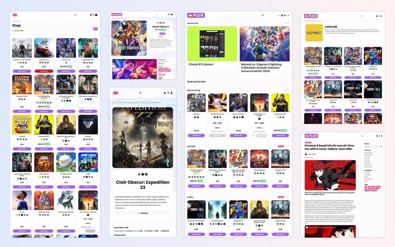Open the cart icon in Clair Obscur panel
The image size is (395, 247).
165,93
